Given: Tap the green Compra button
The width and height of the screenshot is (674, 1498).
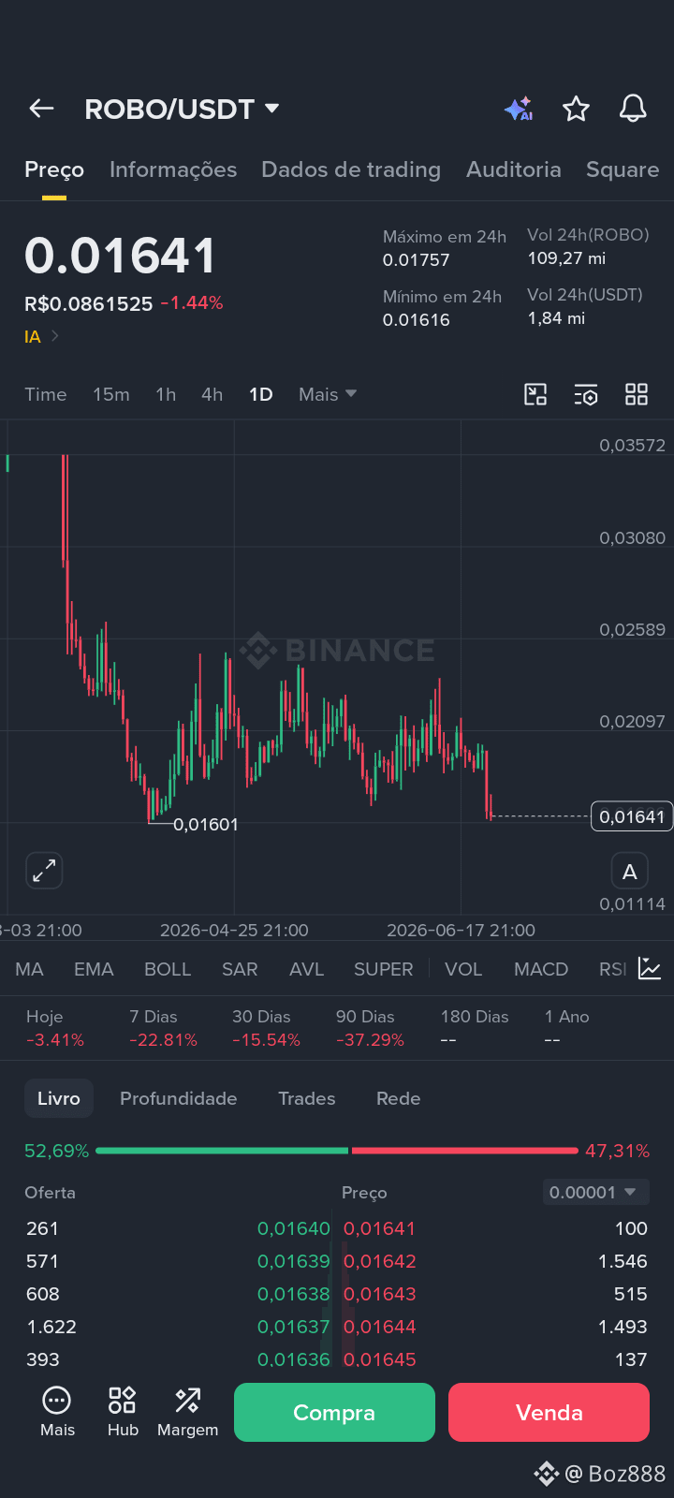Looking at the screenshot, I should tap(334, 1412).
